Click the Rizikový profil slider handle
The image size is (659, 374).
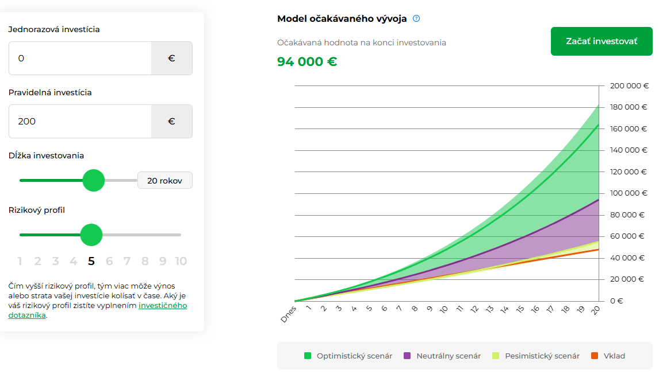pyautogui.click(x=91, y=235)
